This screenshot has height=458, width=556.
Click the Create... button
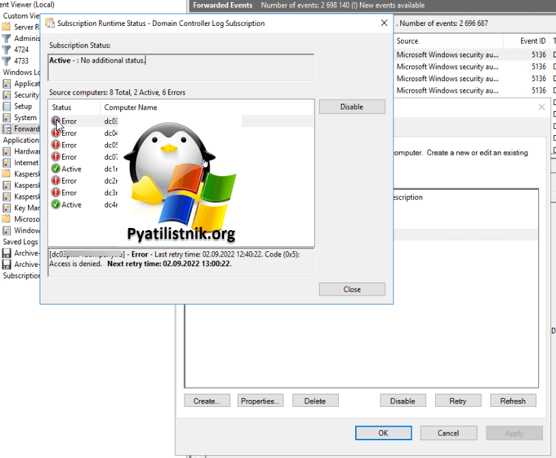[206, 401]
